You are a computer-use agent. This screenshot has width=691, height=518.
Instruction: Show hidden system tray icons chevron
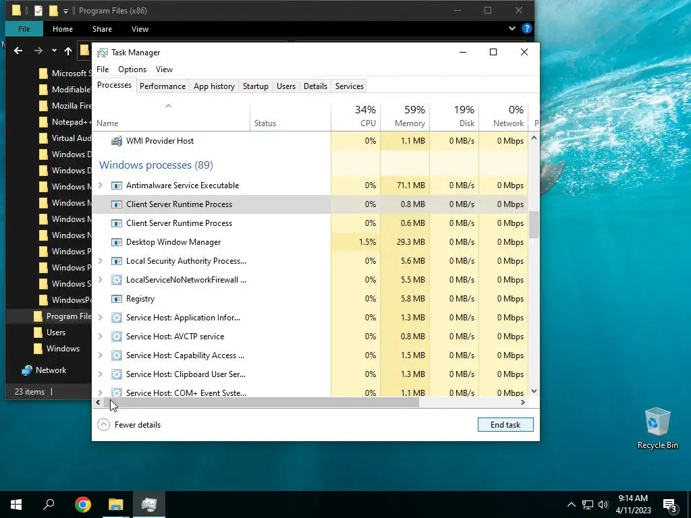point(571,505)
